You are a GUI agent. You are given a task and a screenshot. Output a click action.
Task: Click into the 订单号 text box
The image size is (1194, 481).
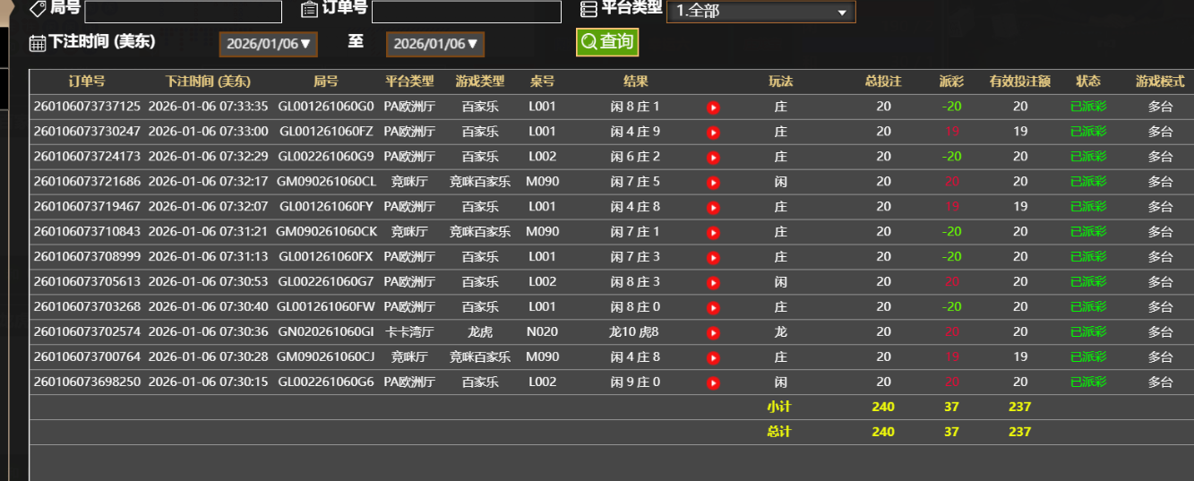467,12
